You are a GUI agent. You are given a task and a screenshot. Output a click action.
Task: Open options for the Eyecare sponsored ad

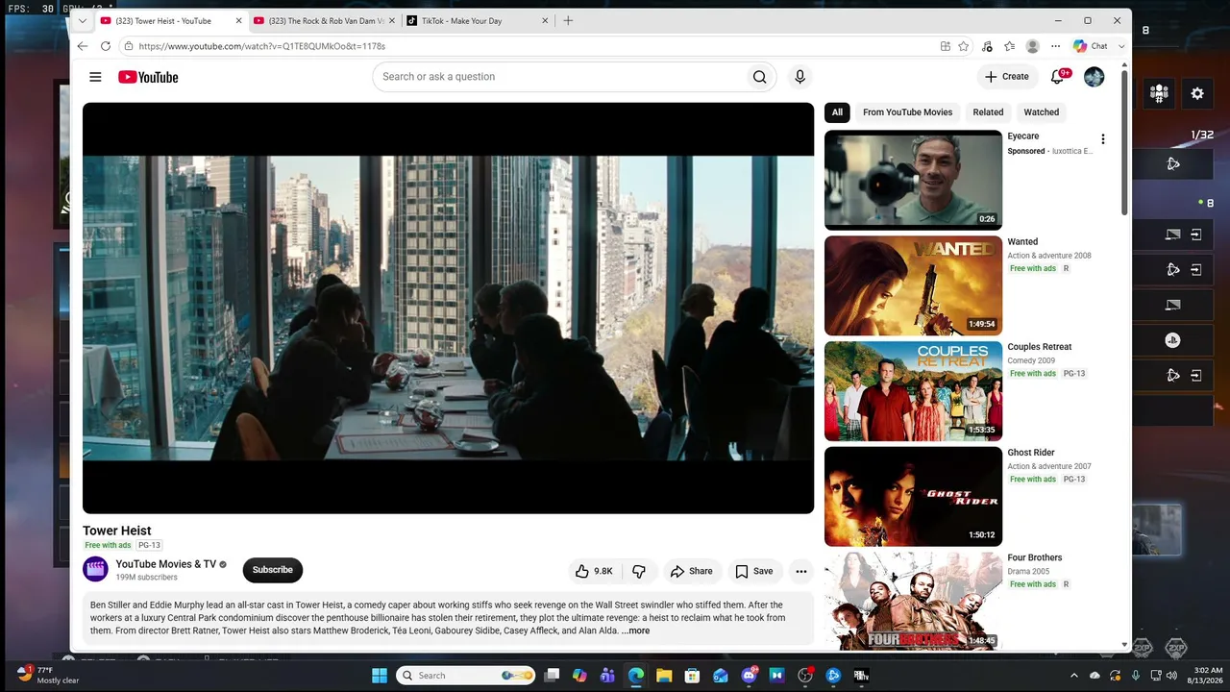pyautogui.click(x=1102, y=139)
